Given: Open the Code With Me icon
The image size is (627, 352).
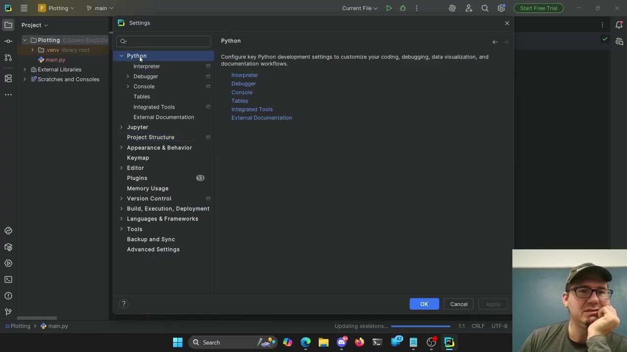Looking at the screenshot, I should coord(469,8).
